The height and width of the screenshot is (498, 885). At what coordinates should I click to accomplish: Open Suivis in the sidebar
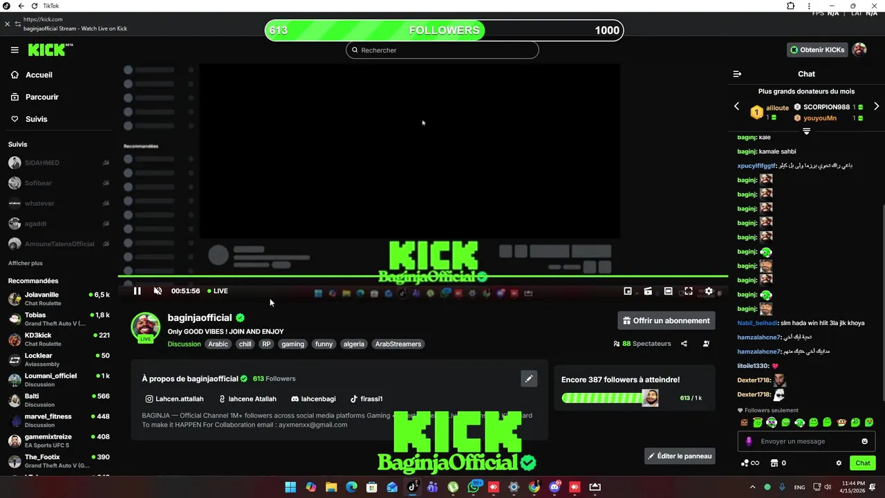tap(36, 119)
